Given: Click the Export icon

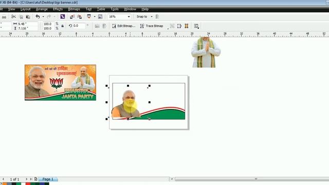Looking at the screenshot, I should tap(80, 16).
